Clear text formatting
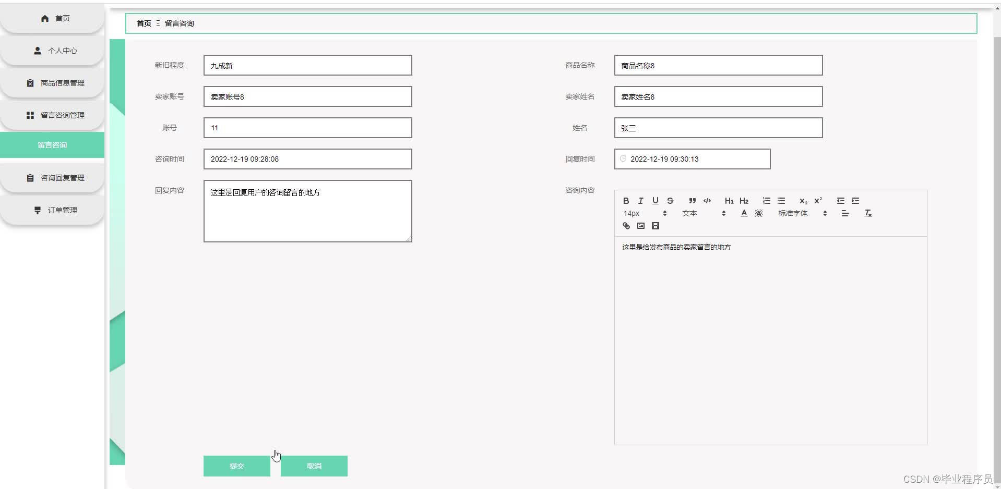 point(868,213)
